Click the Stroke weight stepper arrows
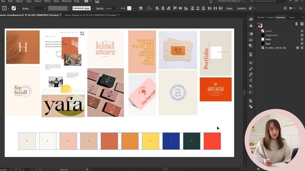Viewport: 305px width, 171px height. pos(32,9)
